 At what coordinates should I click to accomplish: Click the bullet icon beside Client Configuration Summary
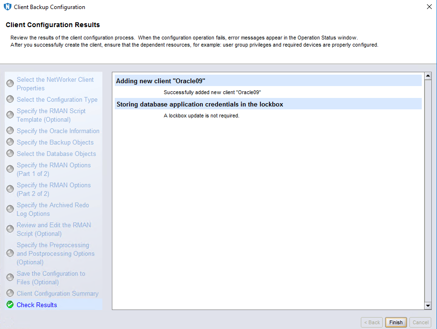[x=10, y=293]
